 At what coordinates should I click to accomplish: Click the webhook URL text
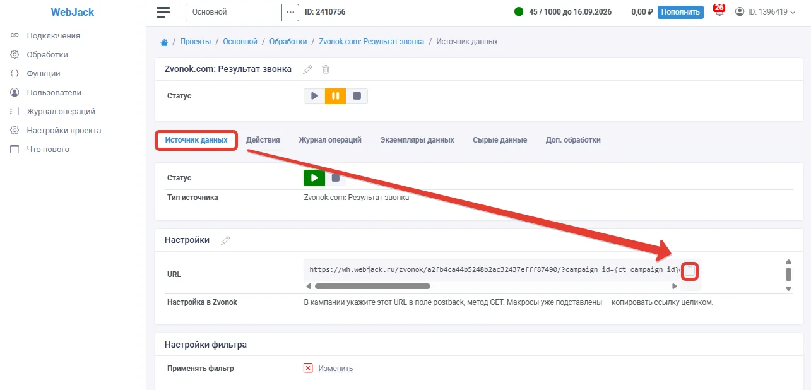point(495,269)
